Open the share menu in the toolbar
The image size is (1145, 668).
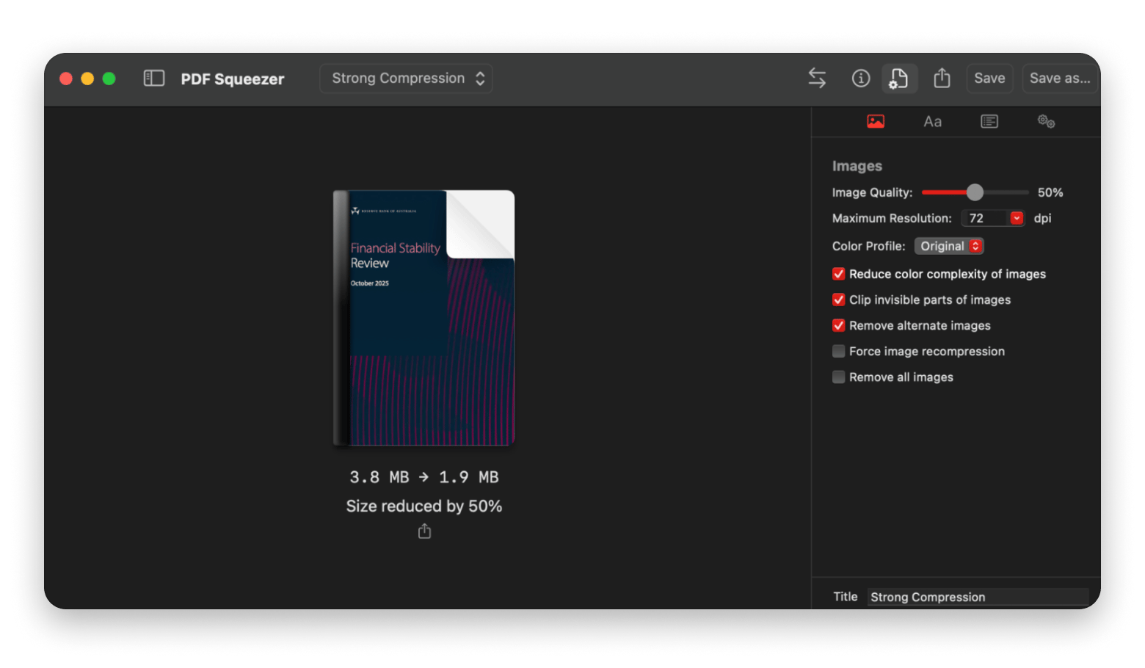942,78
